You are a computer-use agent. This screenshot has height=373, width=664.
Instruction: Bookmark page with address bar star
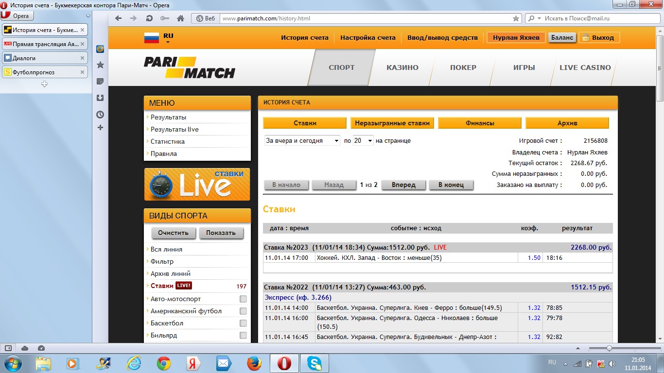click(516, 18)
